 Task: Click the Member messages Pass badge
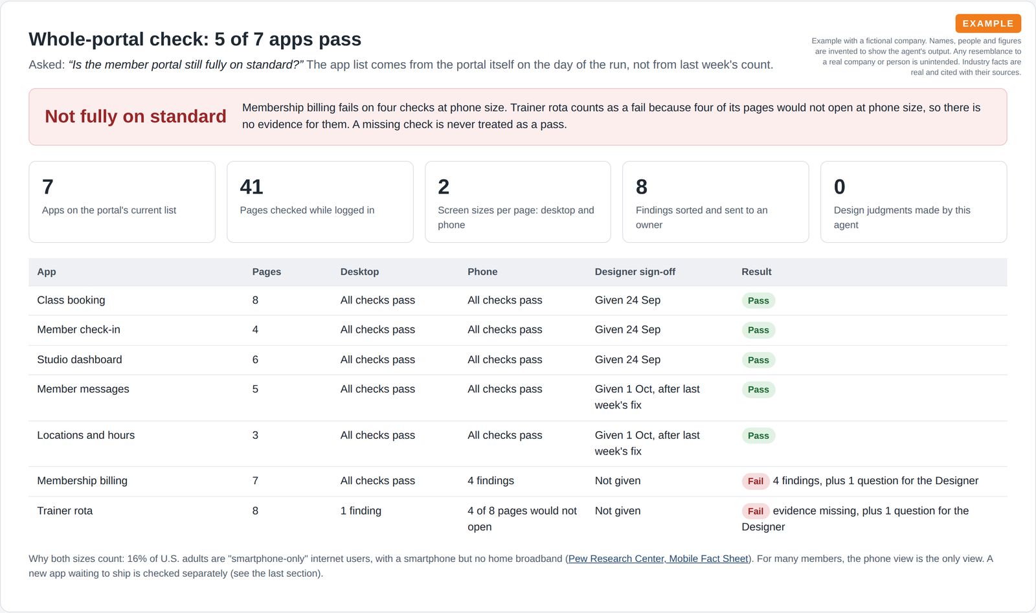pyautogui.click(x=758, y=390)
